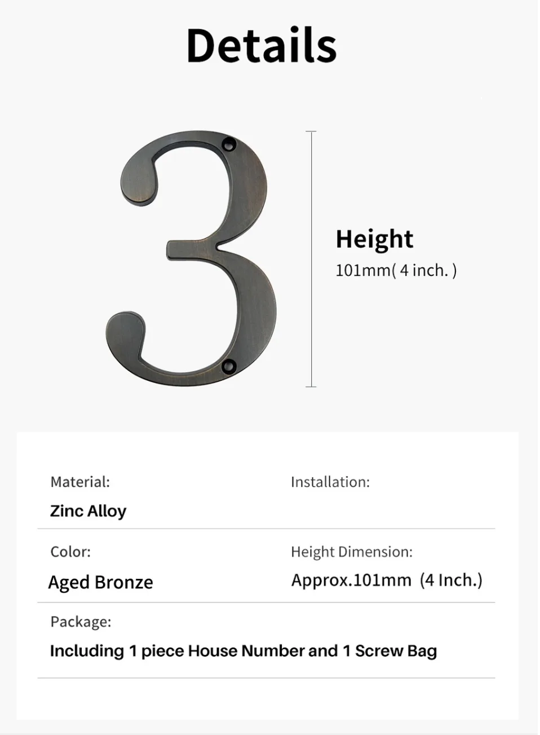Click the top tick of the measurement line
This screenshot has width=540, height=735.
coord(311,131)
